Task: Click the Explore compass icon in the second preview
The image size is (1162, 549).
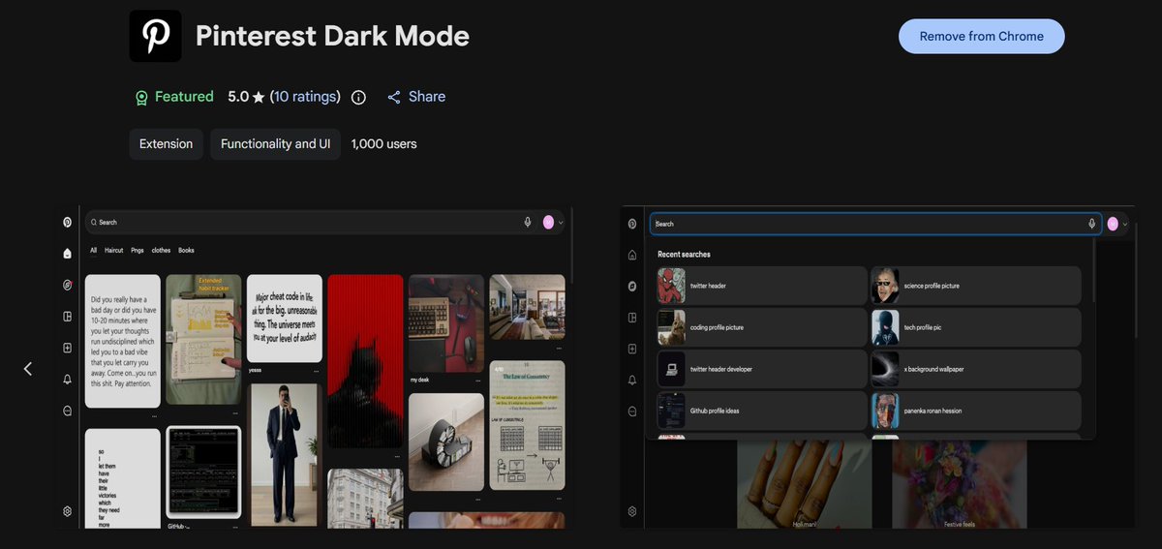Action: 632,287
